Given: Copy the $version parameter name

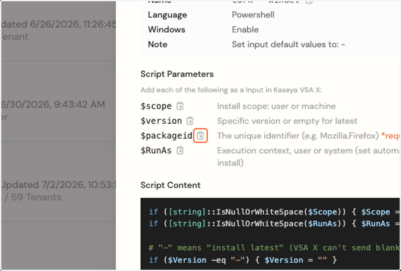Looking at the screenshot, I should click(190, 121).
